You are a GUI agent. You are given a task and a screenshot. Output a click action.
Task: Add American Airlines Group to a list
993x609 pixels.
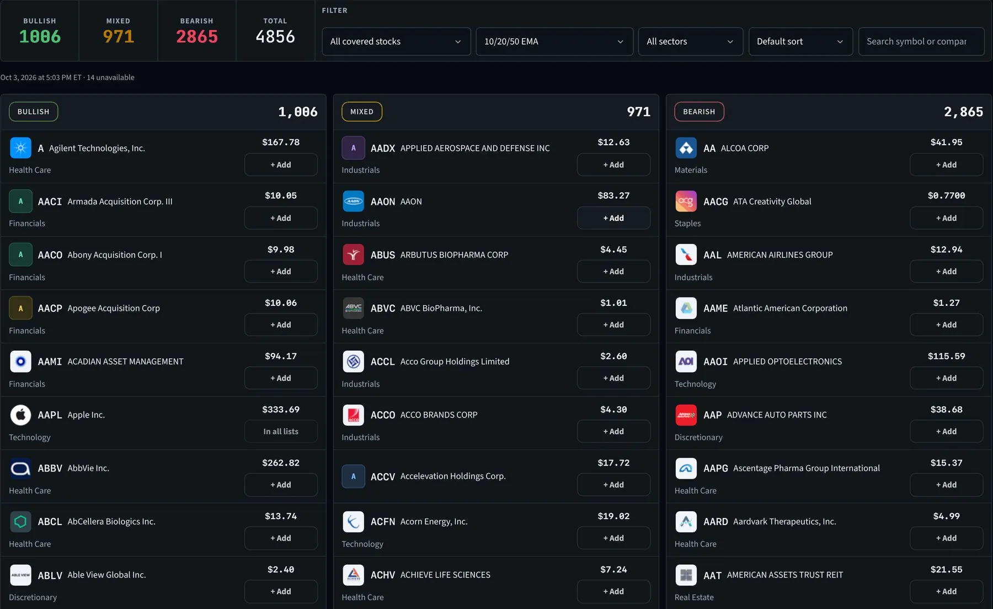coord(946,271)
